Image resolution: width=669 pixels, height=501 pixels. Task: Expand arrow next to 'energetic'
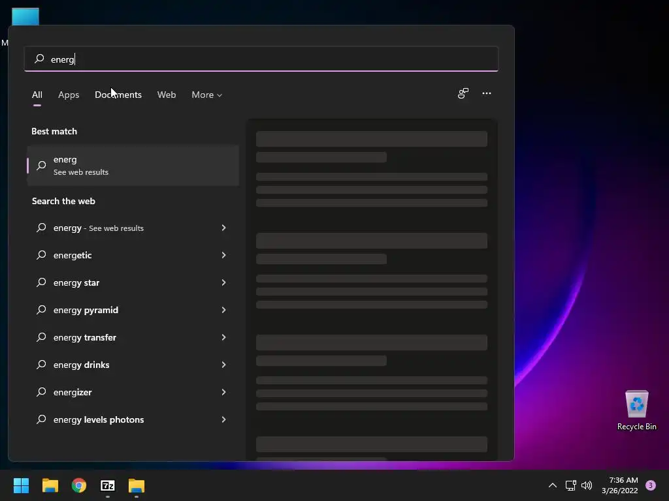point(223,255)
